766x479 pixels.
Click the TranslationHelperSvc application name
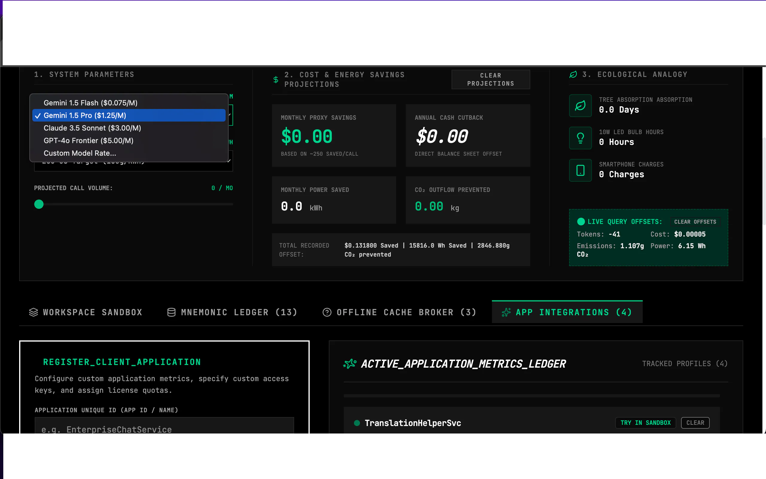coord(413,423)
